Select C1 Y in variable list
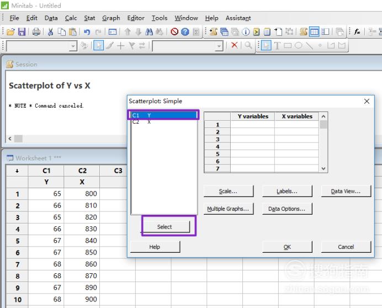 (x=164, y=115)
